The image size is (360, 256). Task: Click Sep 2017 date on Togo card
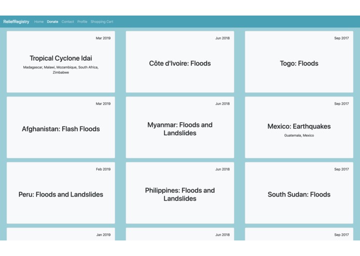pyautogui.click(x=342, y=38)
